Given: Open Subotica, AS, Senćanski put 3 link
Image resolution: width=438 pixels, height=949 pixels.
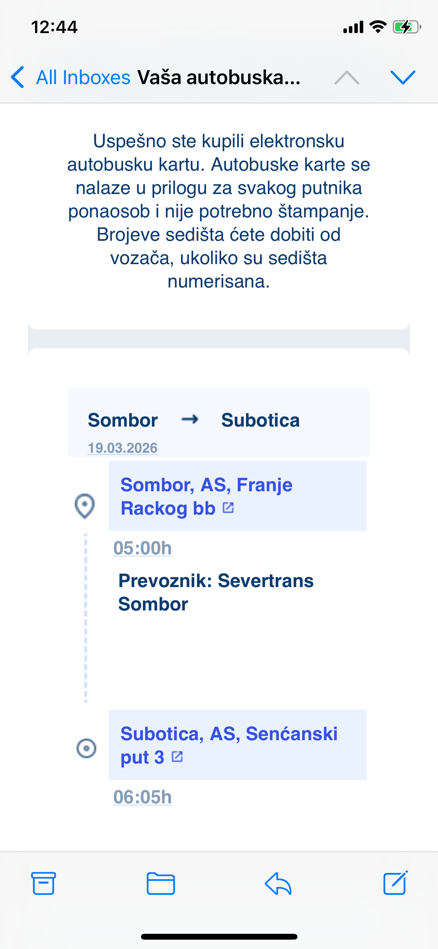Looking at the screenshot, I should pyautogui.click(x=229, y=744).
